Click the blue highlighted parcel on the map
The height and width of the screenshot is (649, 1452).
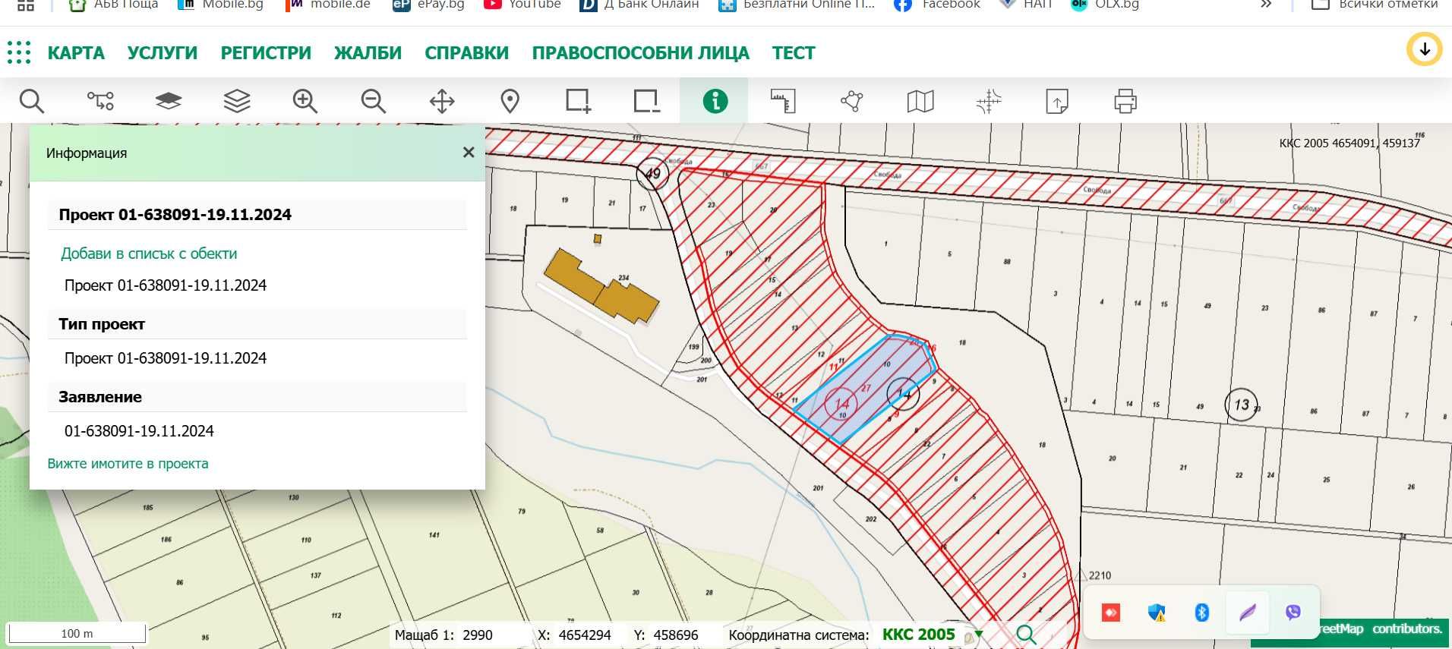point(866,389)
